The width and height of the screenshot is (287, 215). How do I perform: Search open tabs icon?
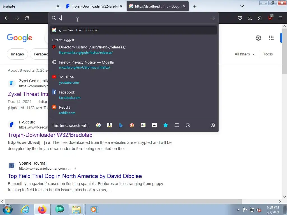point(177,125)
